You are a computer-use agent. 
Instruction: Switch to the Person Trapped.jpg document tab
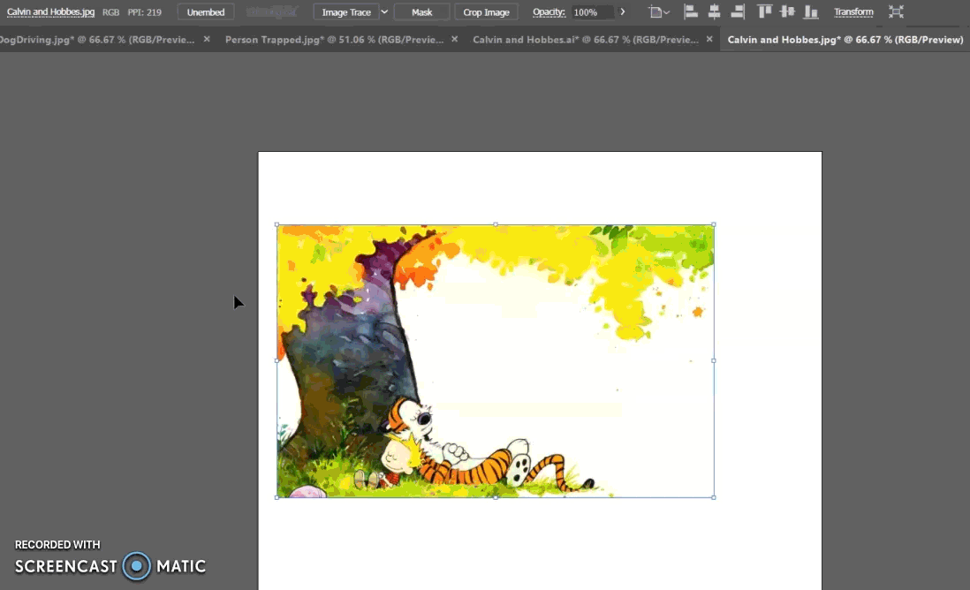click(x=334, y=40)
